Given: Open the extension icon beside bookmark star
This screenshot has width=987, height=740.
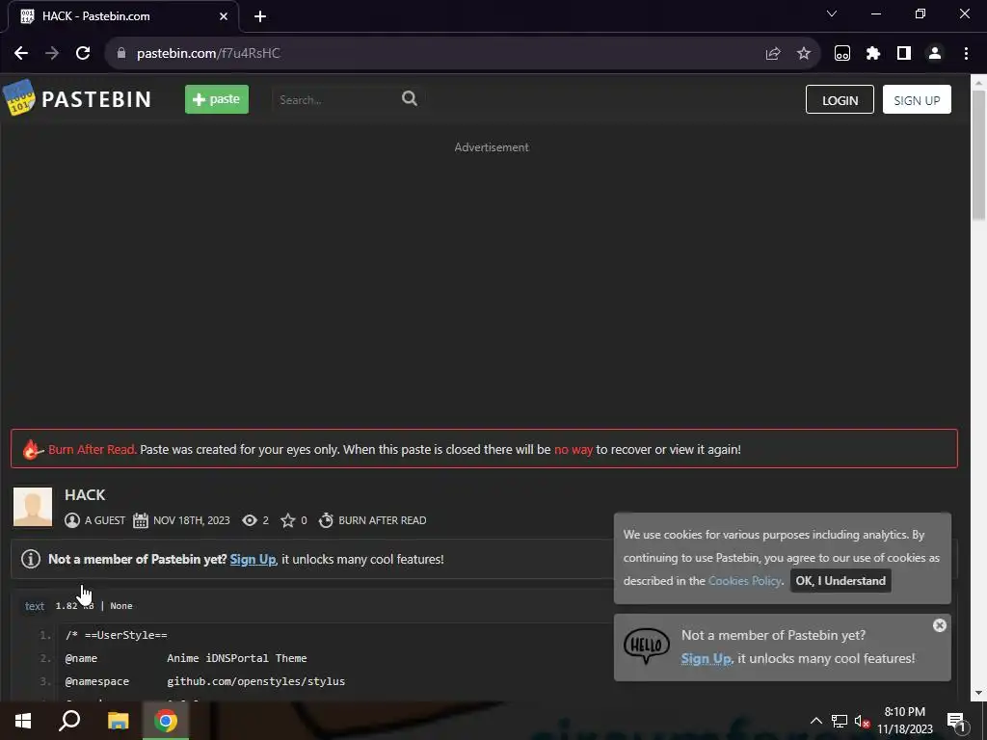Looking at the screenshot, I should (842, 54).
